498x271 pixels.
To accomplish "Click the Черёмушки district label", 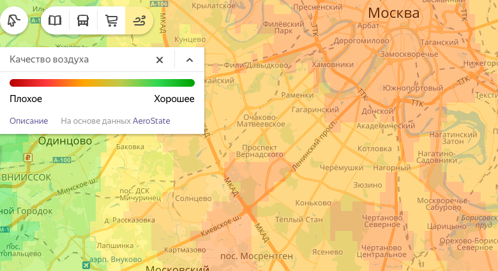I will [342, 168].
